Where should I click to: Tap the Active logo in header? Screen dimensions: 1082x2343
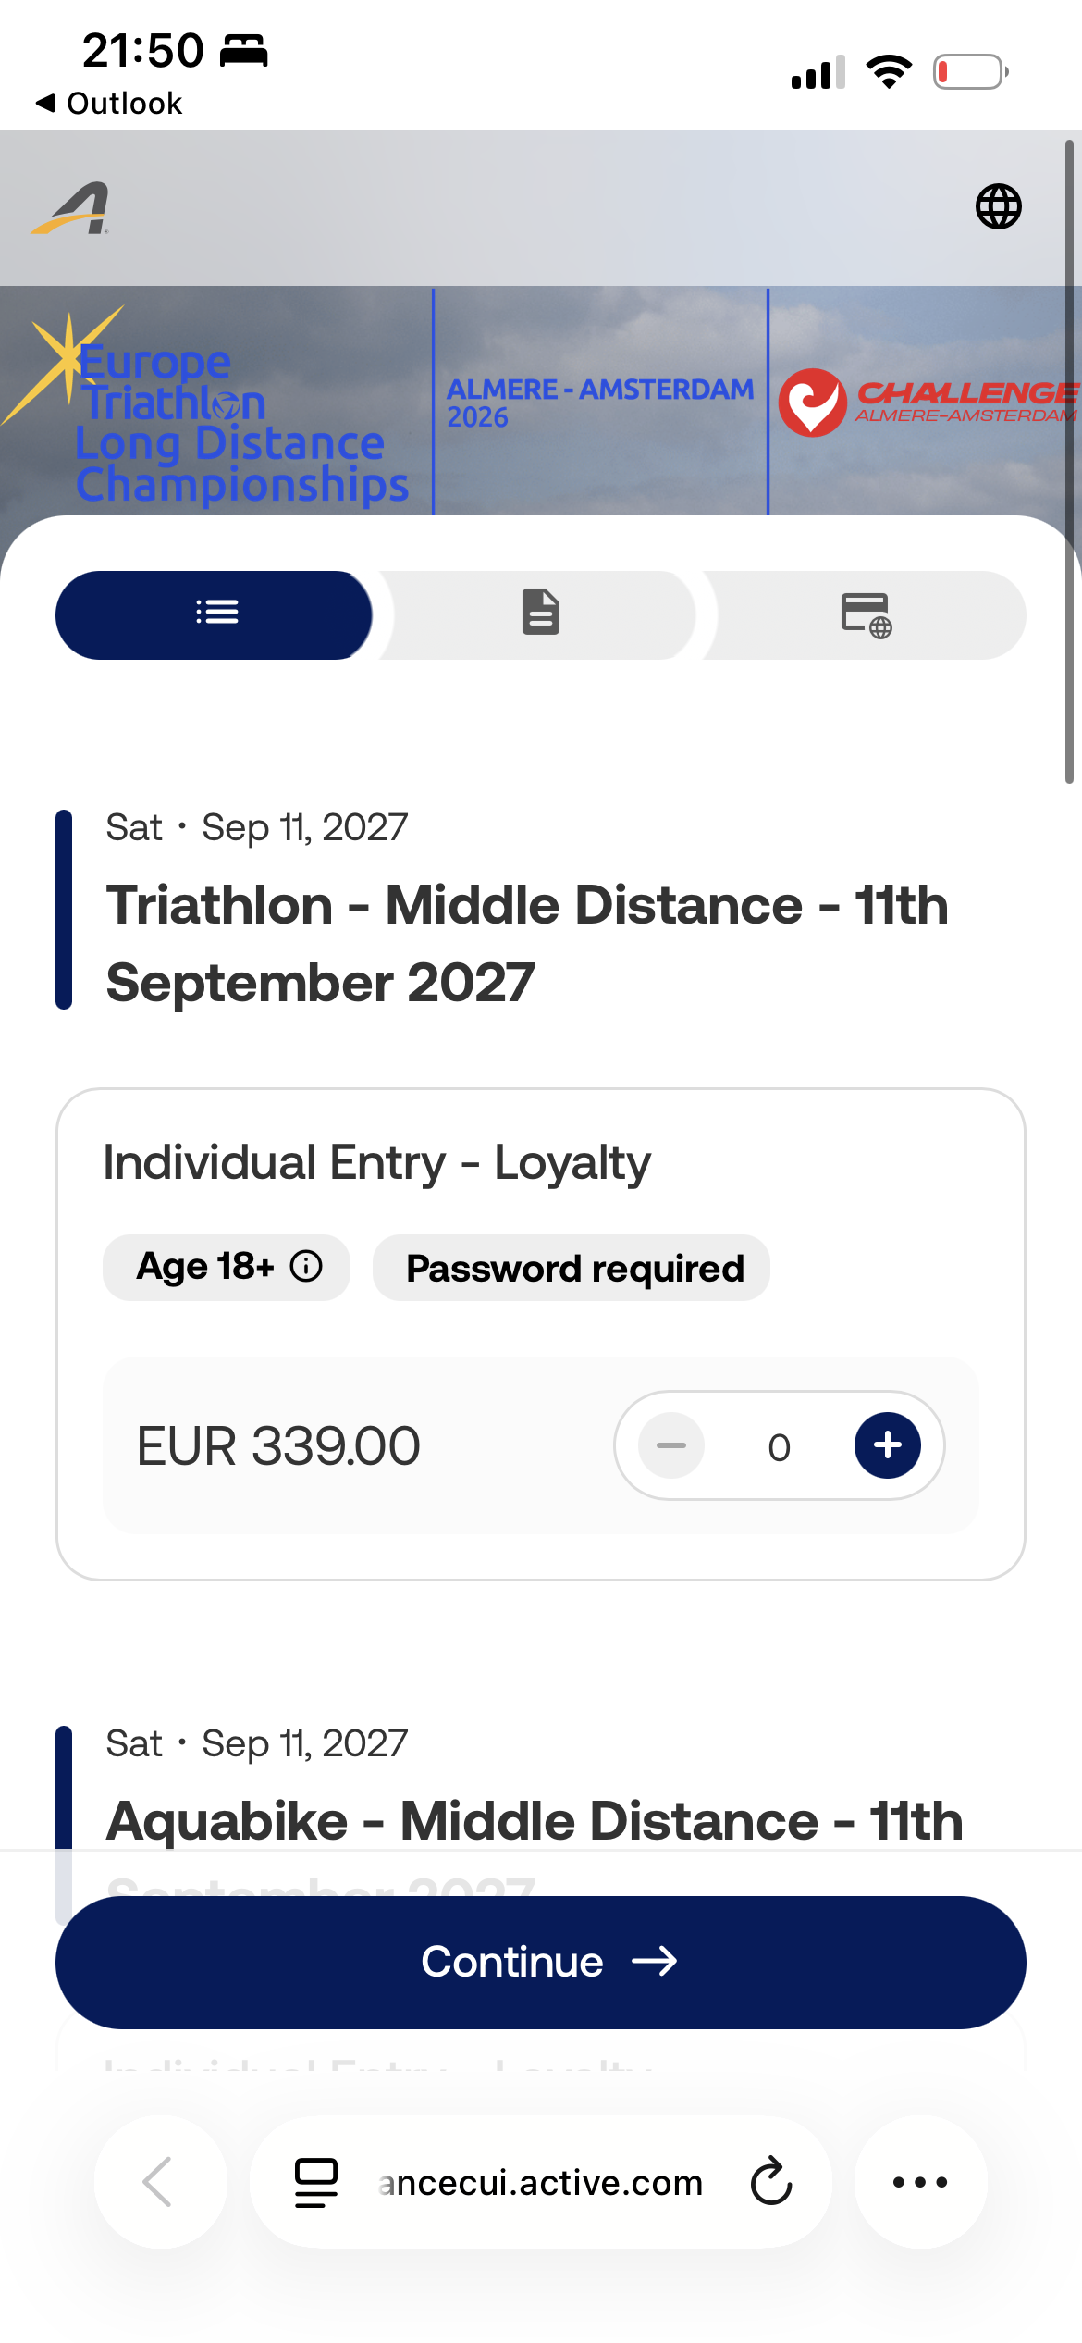click(70, 208)
